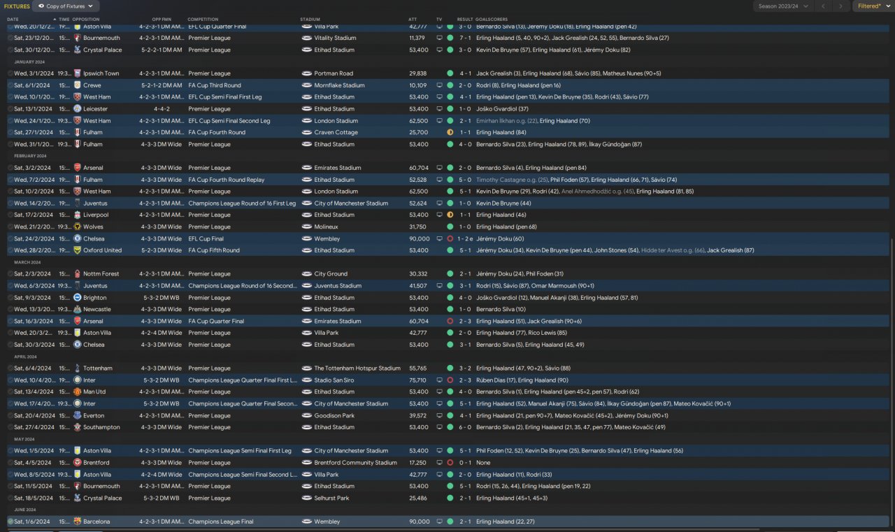The image size is (895, 532).
Task: Tick the selection circle for the Tottenham fixture
Action: pyautogui.click(x=10, y=368)
